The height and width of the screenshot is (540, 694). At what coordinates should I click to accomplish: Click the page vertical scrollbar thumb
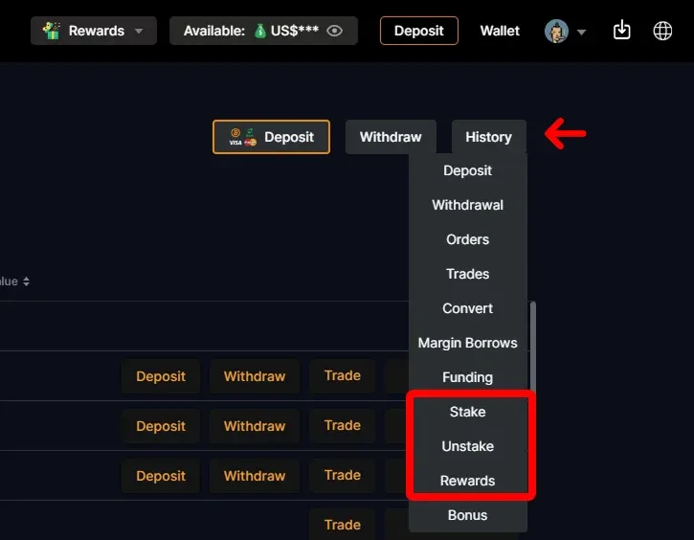click(x=533, y=346)
